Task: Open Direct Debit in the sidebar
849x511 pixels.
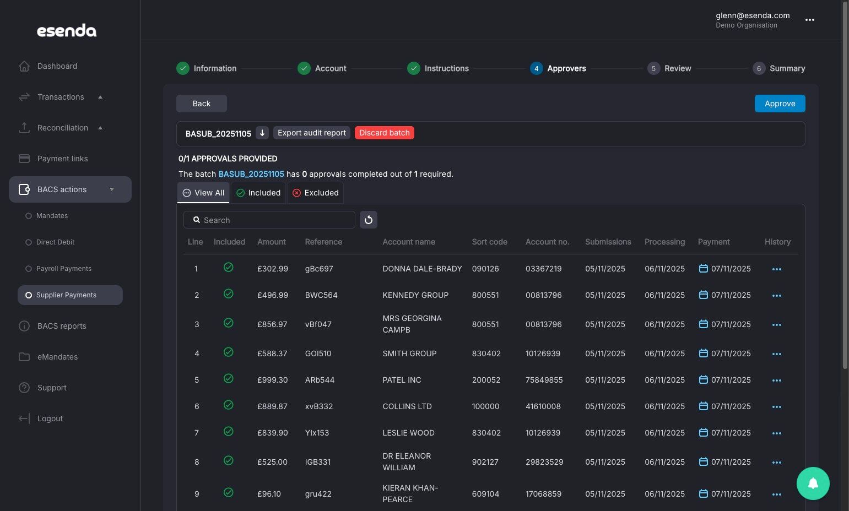Action: click(55, 242)
